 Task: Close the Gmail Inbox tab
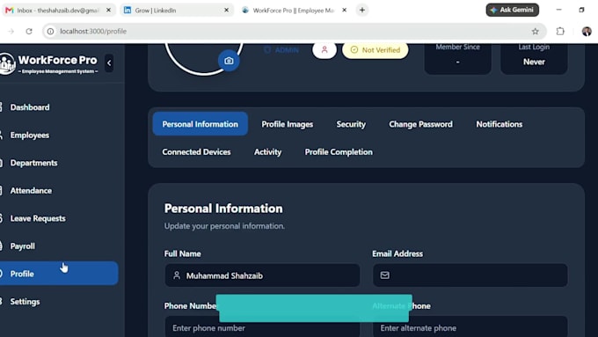[x=108, y=11]
